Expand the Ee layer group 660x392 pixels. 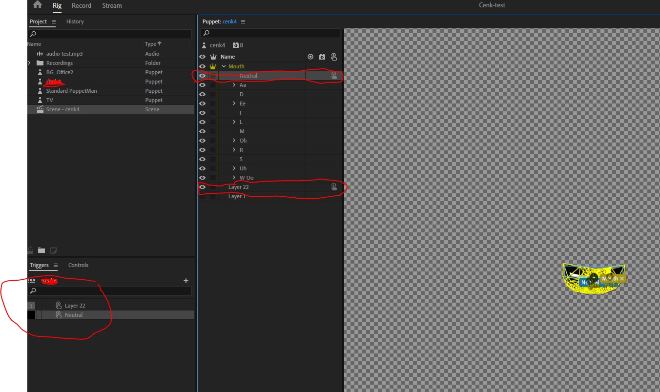pyautogui.click(x=234, y=103)
